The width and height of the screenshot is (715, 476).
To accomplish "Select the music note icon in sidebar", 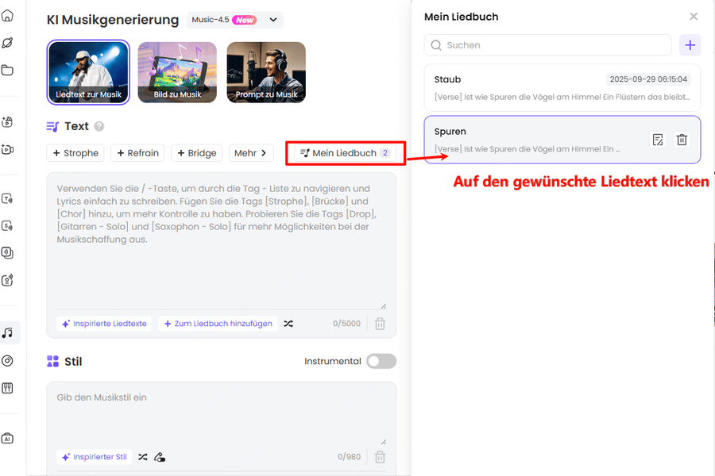I will click(x=7, y=332).
